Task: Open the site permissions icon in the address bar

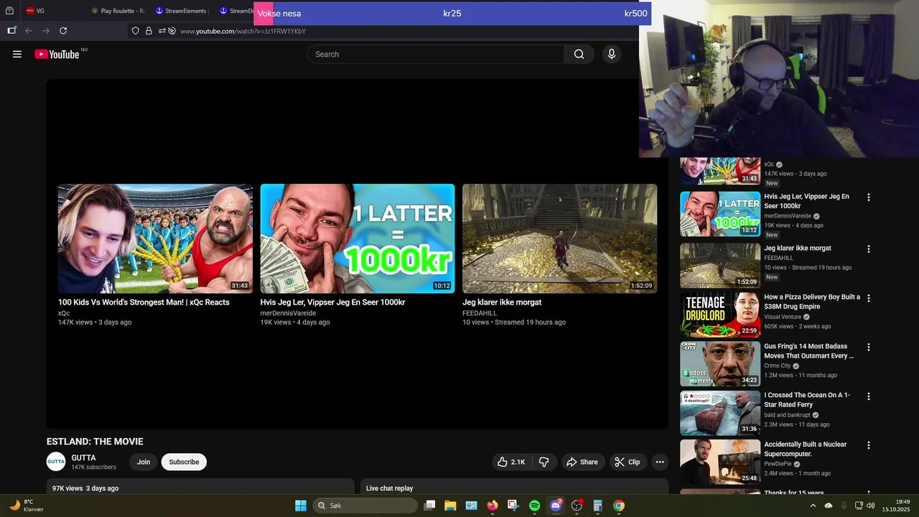Action: point(162,31)
